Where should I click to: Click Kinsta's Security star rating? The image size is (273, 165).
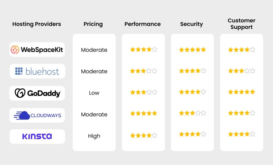point(192,134)
